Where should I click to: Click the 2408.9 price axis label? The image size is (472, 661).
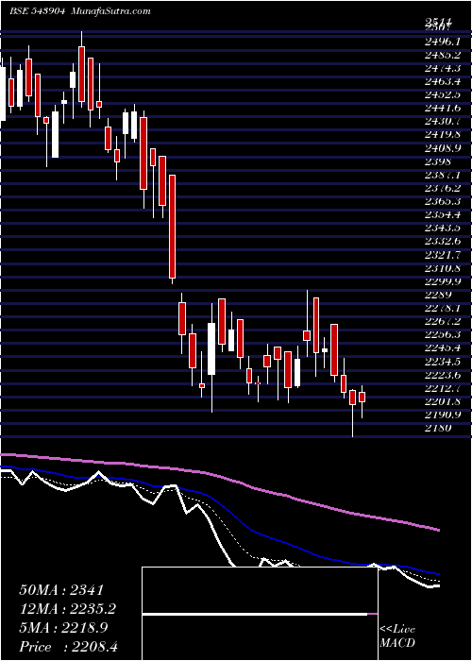click(443, 148)
